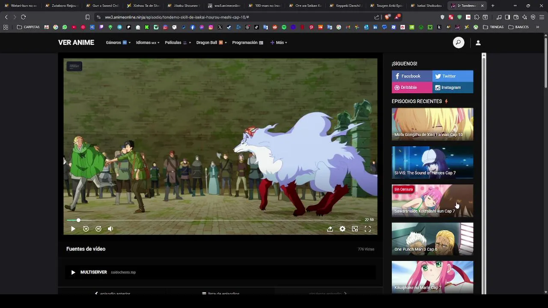Expand the Géneros dropdown menu
The height and width of the screenshot is (308, 548).
click(x=118, y=43)
